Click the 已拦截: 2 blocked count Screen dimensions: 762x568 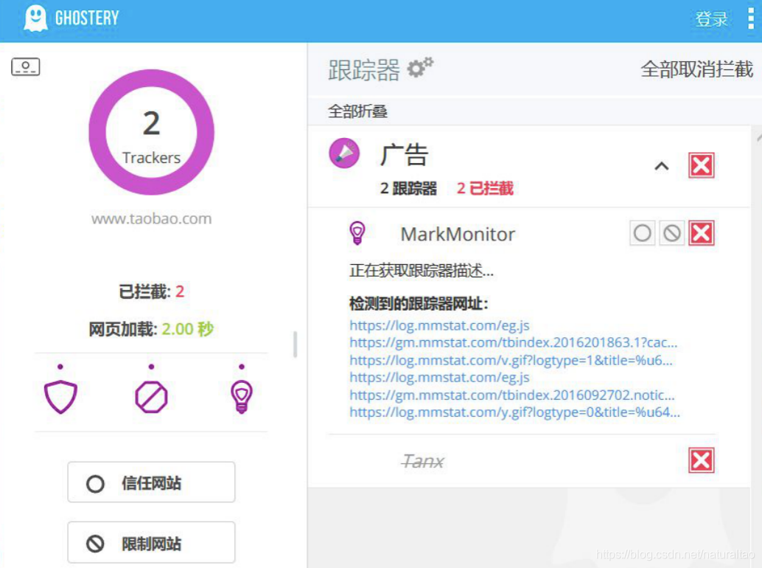(151, 292)
